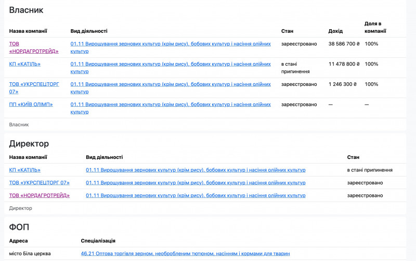Click the Директор footer label below director table
This screenshot has width=416, height=261.
tap(20, 208)
